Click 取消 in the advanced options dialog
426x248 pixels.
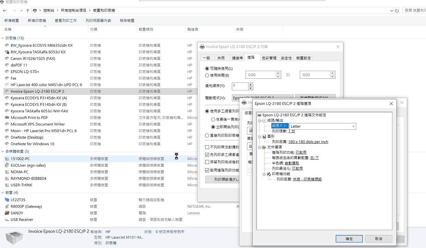click(379, 239)
